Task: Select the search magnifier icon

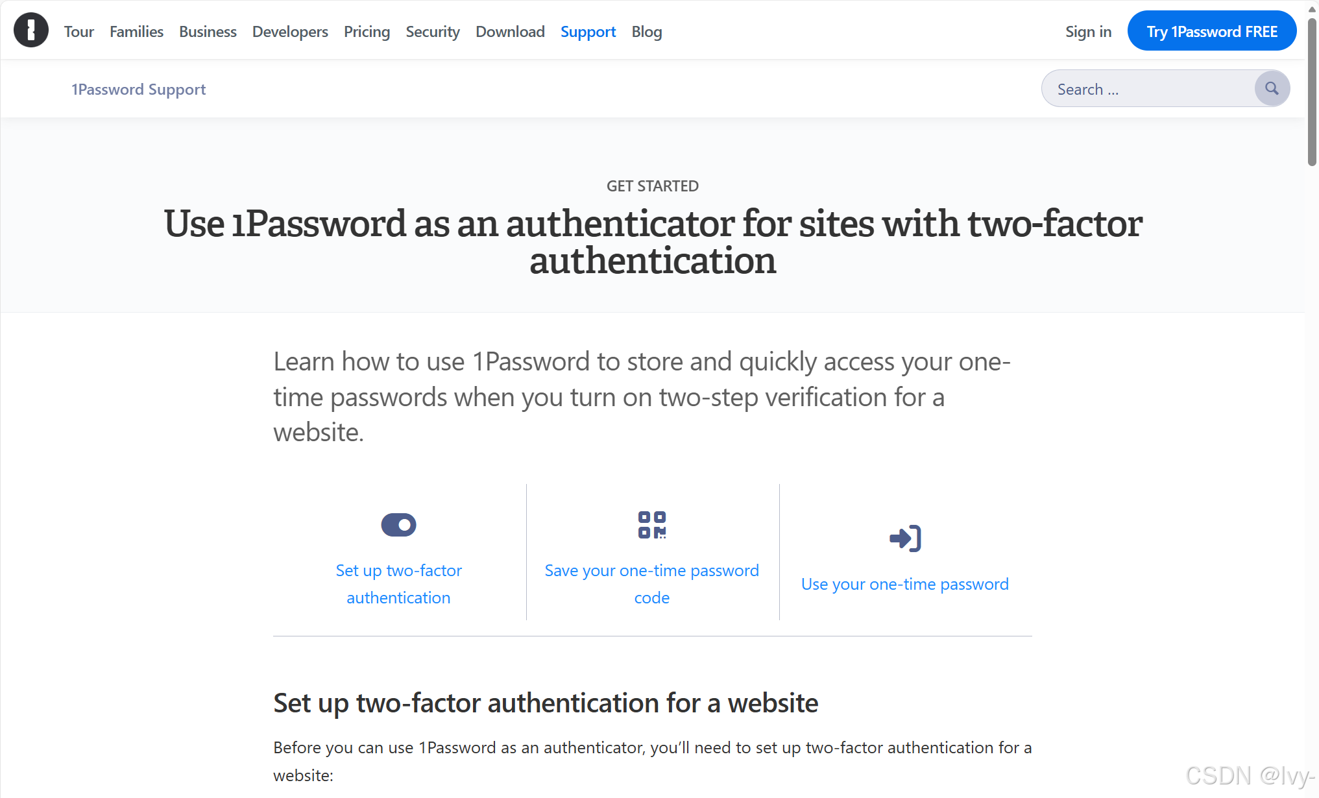Action: tap(1271, 88)
